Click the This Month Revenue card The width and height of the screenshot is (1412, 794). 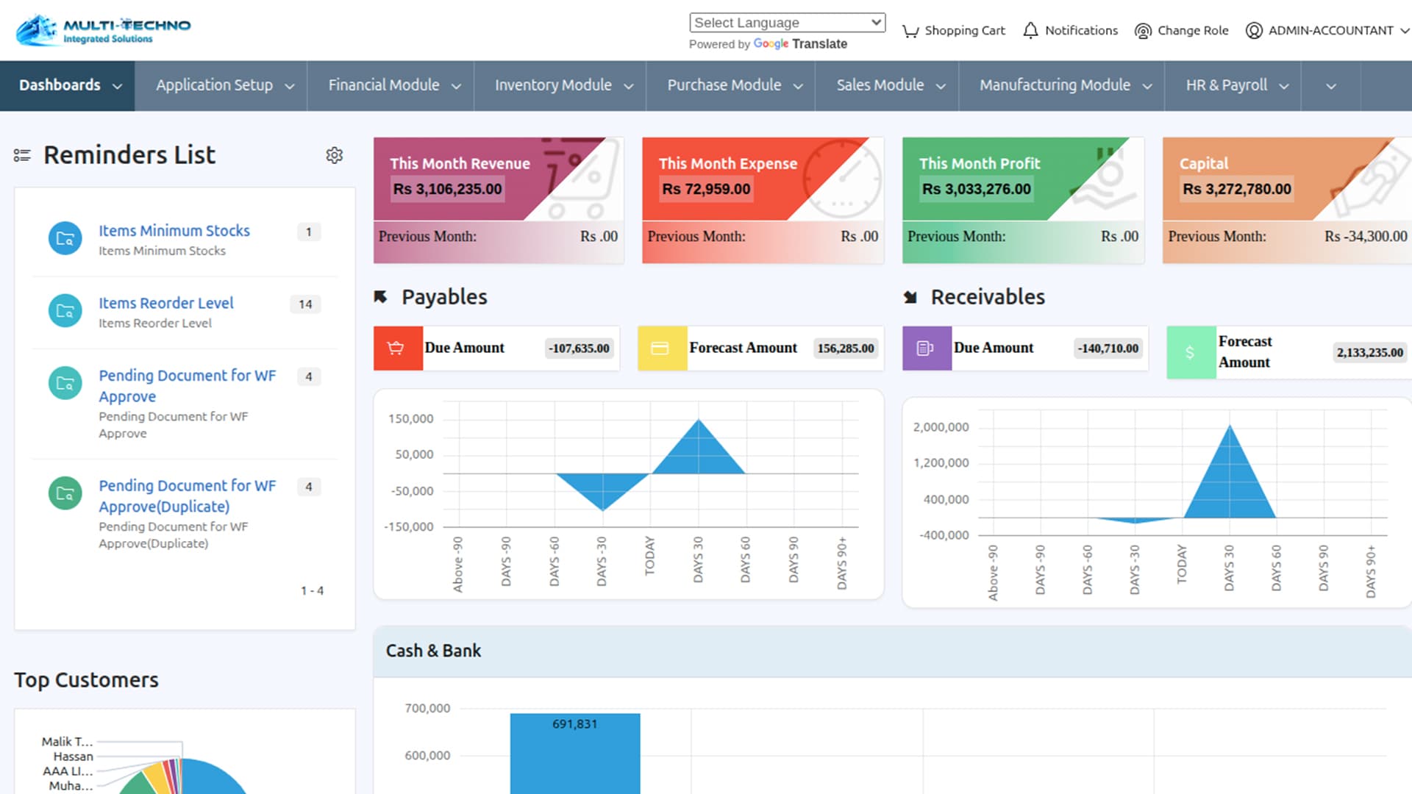[x=498, y=199]
